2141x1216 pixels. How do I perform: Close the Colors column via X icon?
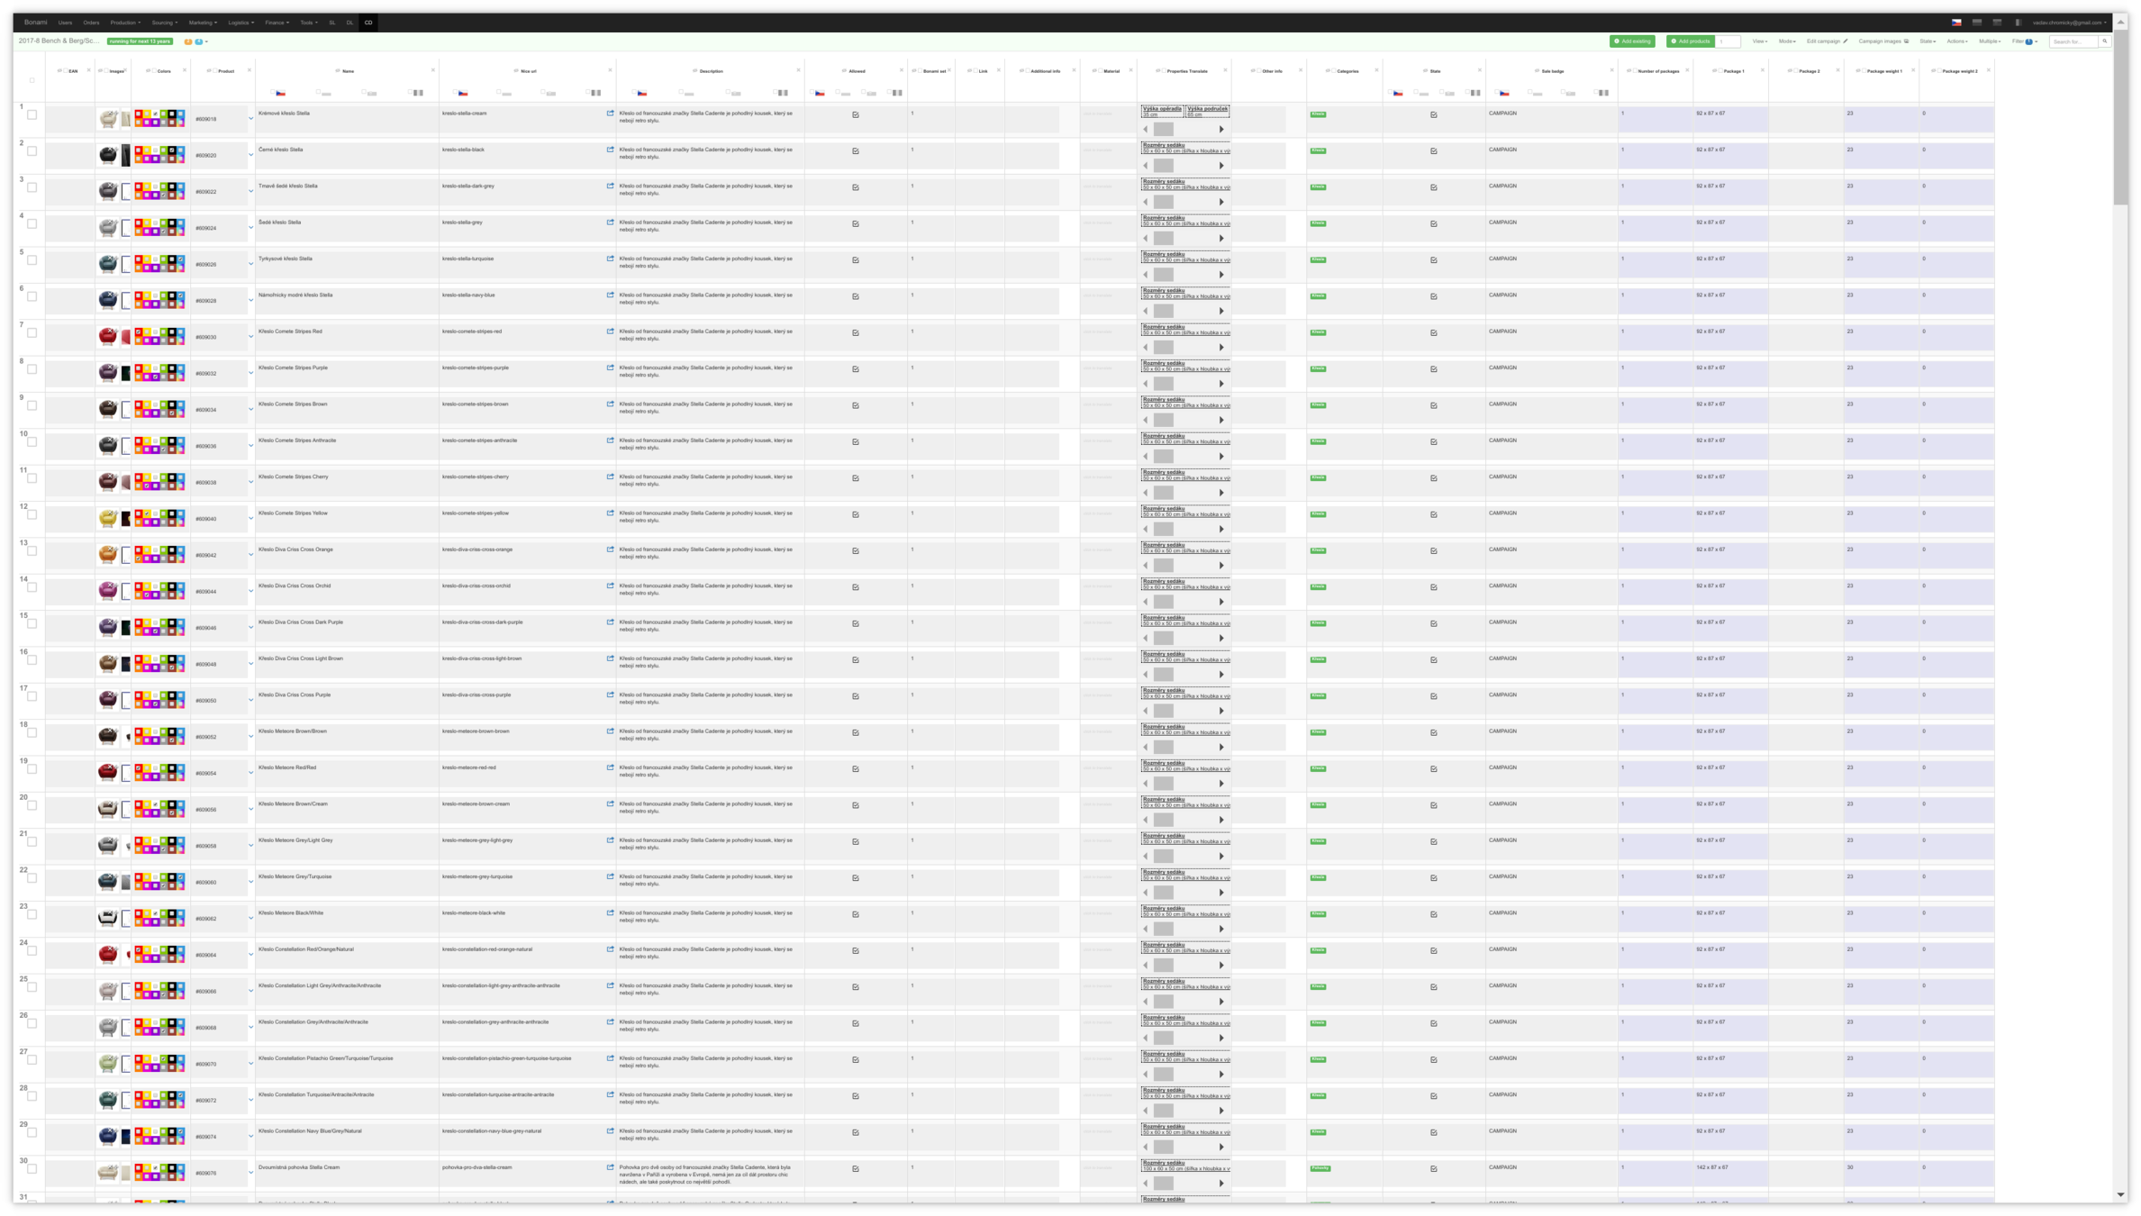click(185, 70)
